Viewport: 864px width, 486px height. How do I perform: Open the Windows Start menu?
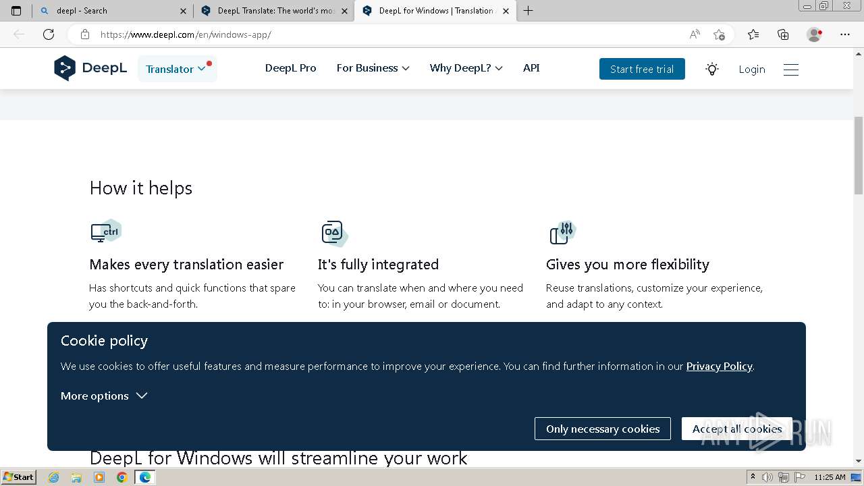[18, 477]
